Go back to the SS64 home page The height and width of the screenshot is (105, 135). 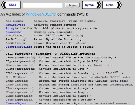(11, 5)
